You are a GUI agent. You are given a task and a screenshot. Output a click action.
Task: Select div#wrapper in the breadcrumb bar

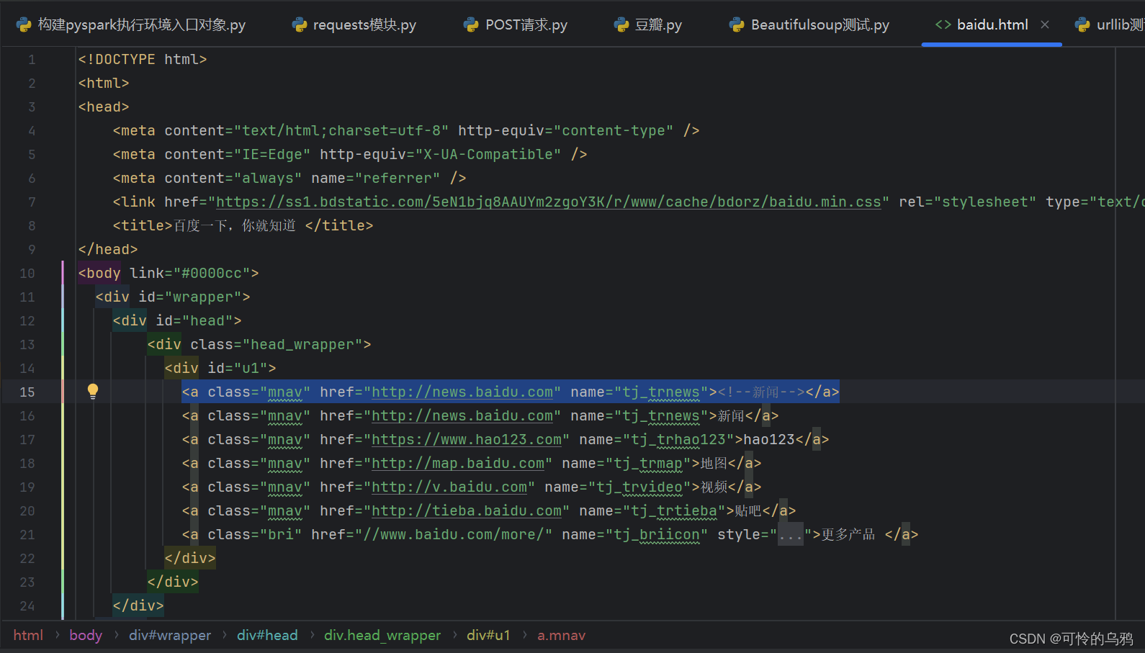tap(170, 635)
